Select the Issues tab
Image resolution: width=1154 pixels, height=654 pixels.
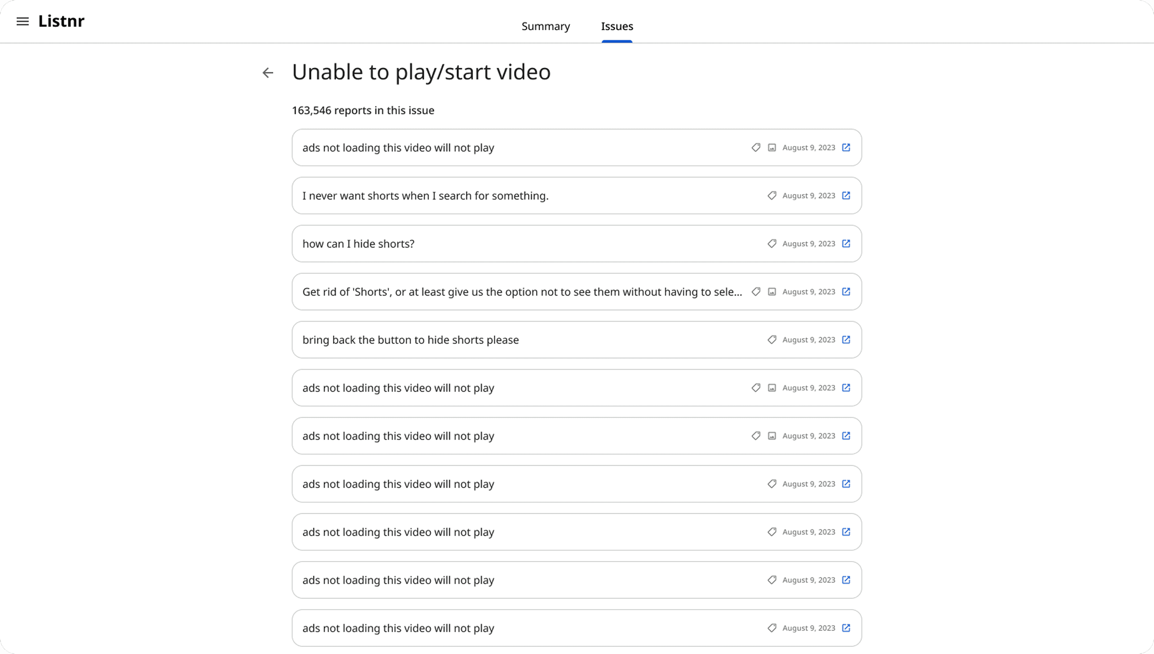coord(617,26)
